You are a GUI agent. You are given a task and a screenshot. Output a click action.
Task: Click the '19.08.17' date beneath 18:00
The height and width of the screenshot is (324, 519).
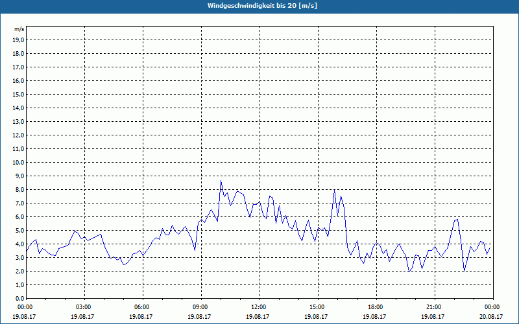(374, 316)
